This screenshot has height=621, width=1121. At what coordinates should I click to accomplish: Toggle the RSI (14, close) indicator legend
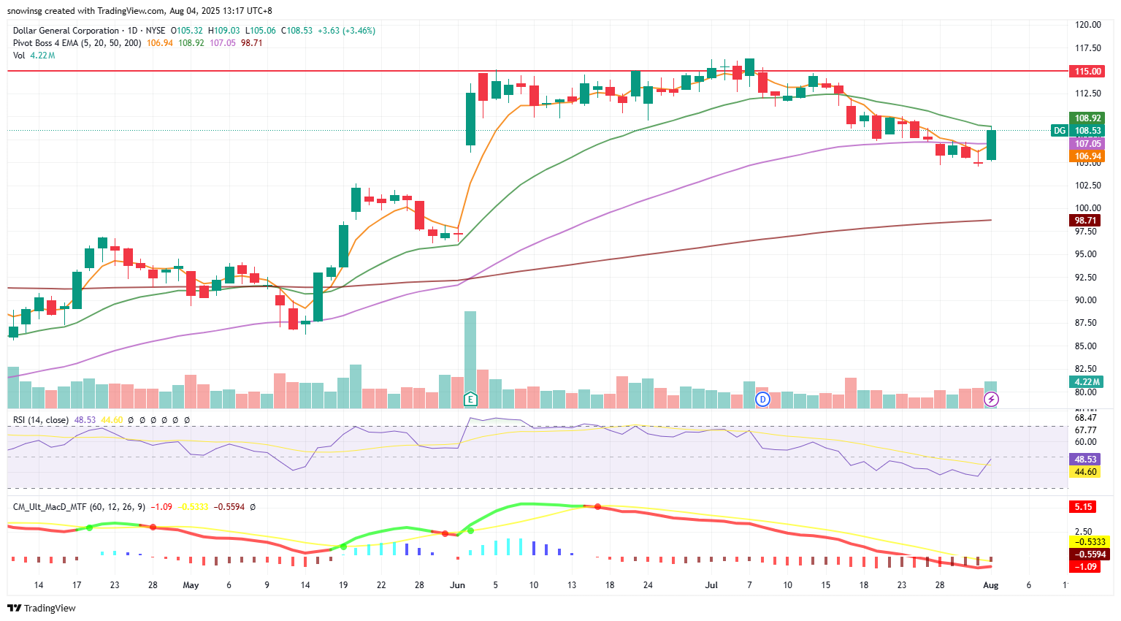(x=40, y=420)
